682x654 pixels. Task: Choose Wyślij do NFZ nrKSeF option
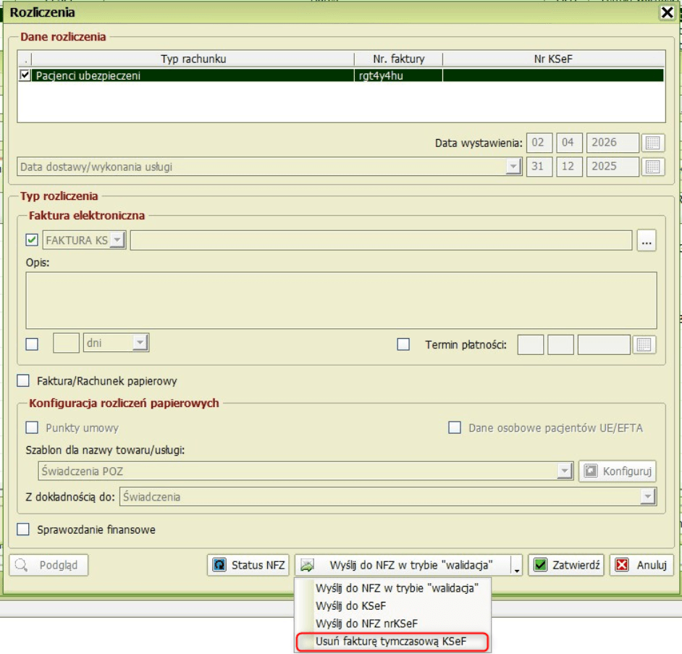coord(366,623)
